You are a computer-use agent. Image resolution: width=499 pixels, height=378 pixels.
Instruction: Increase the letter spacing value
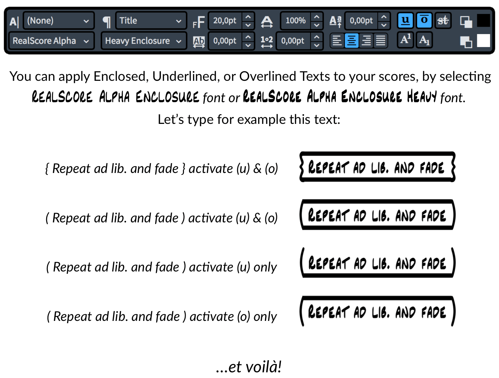[248, 36]
